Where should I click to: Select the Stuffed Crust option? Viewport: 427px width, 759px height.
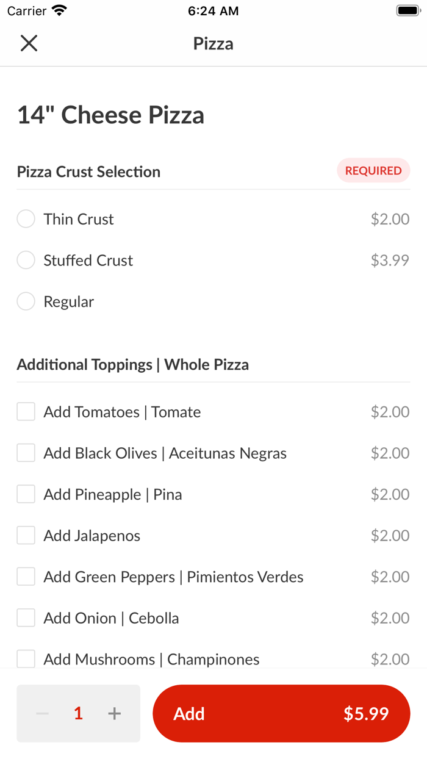[26, 260]
